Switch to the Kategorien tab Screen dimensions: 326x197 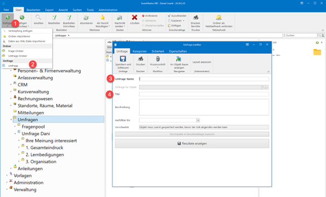[x=140, y=51]
